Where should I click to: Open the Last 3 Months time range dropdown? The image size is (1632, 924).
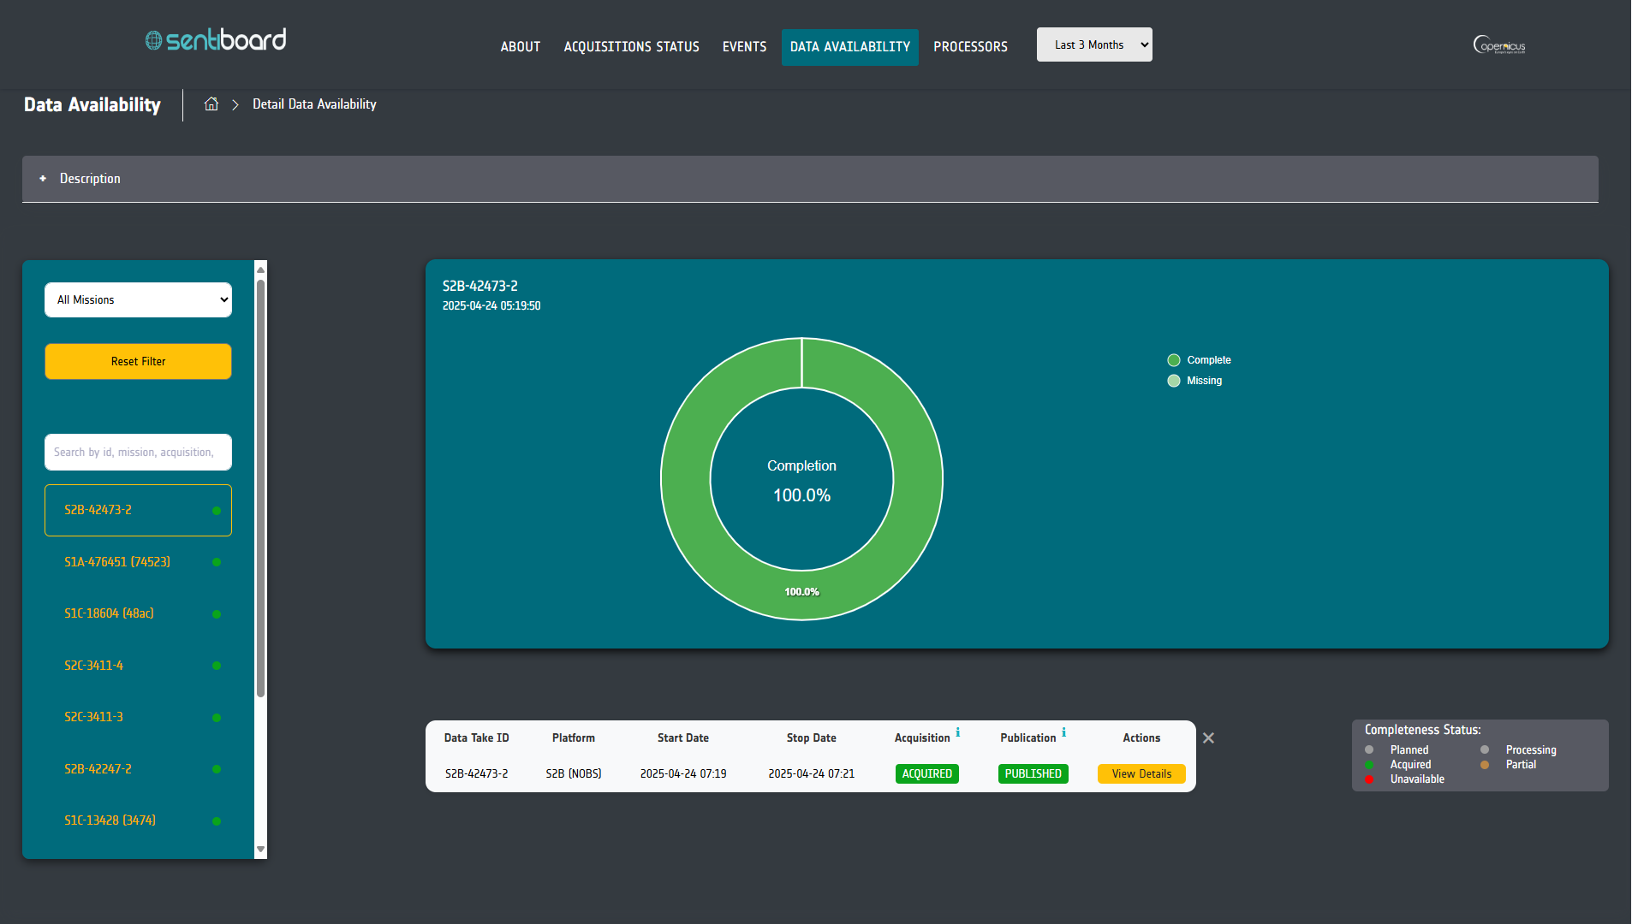1093,45
